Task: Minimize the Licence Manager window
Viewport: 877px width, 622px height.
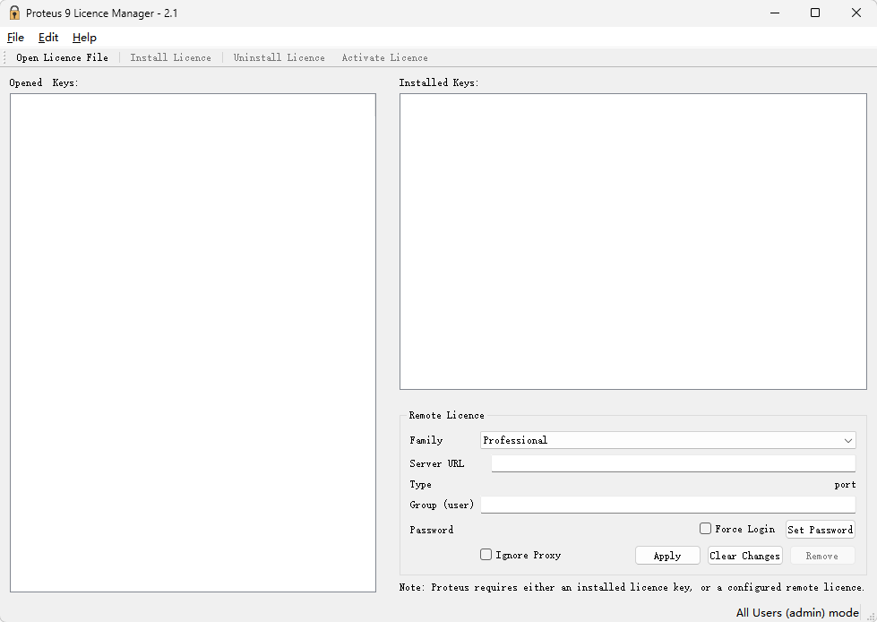Action: point(775,13)
